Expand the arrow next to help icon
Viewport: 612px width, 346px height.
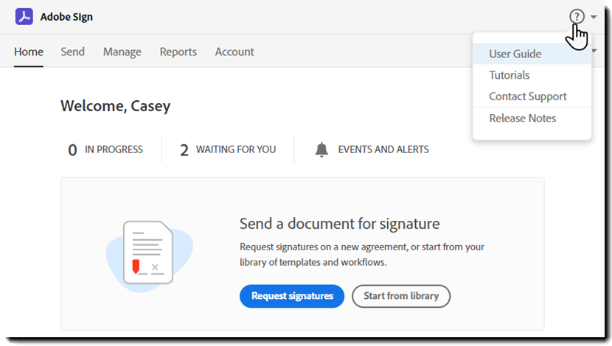[x=594, y=17]
